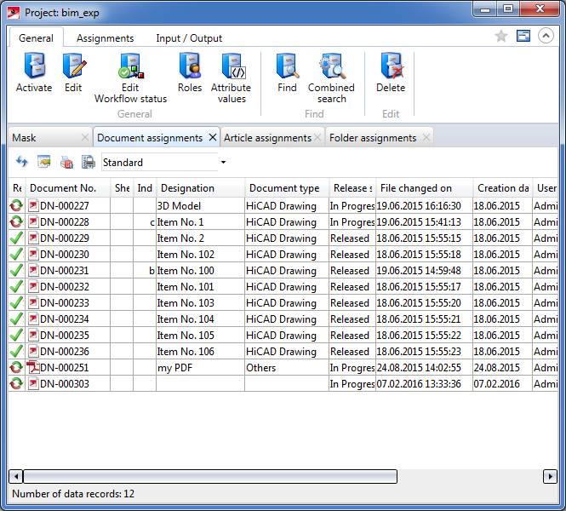
Task: Click the in-progress status icon for DN-000227
Action: pos(16,205)
